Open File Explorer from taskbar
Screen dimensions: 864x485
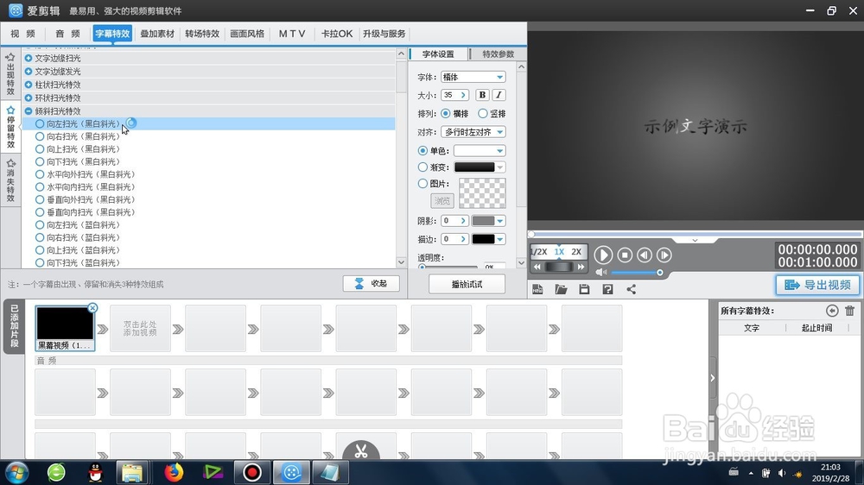tap(132, 472)
